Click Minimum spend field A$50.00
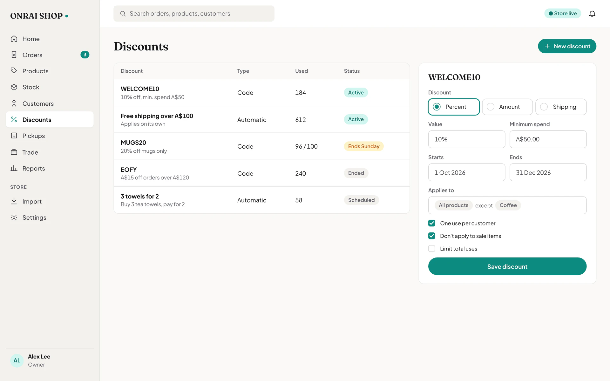 [x=548, y=139]
